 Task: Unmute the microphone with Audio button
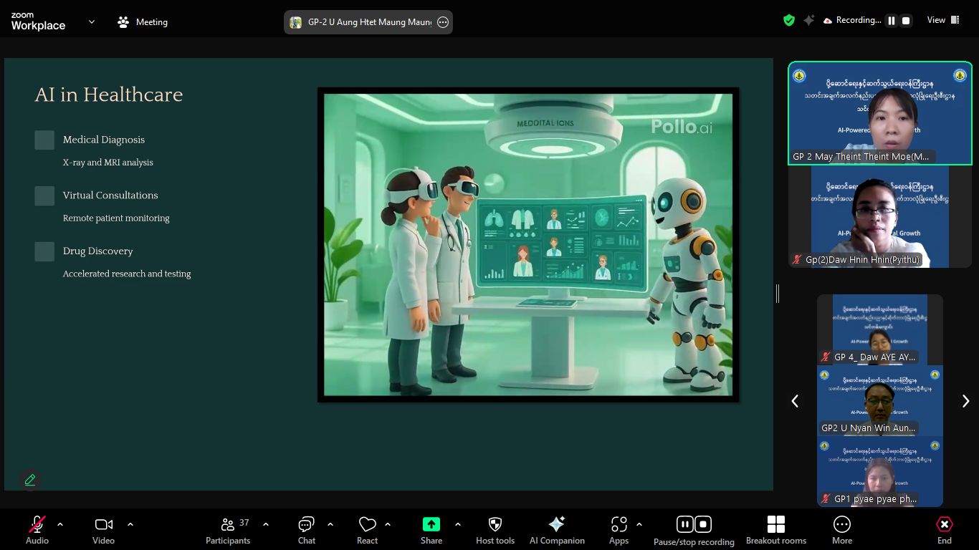[37, 530]
